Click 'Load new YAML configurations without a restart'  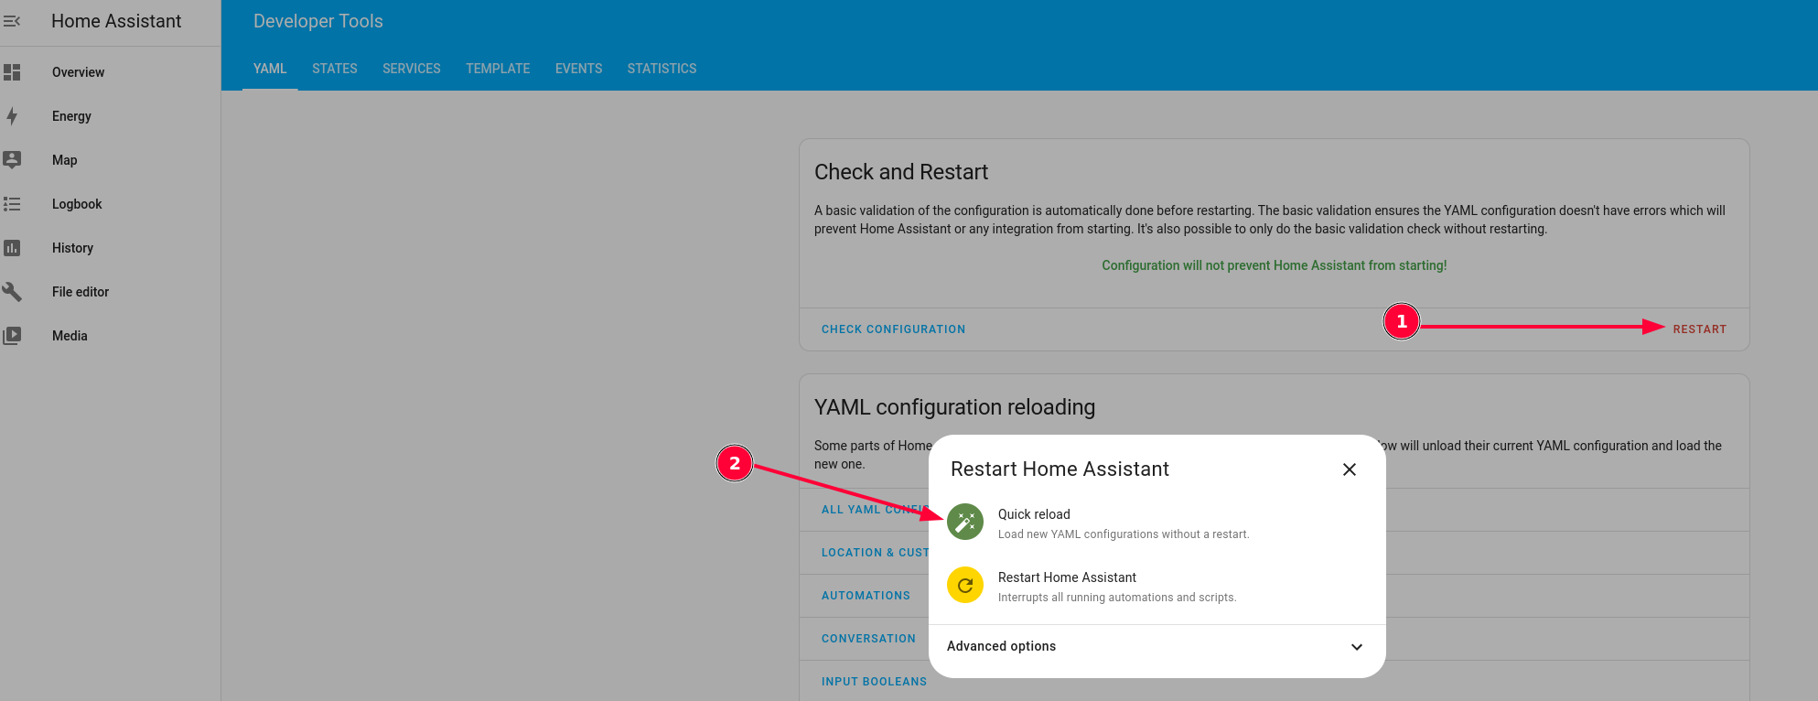[x=1124, y=534]
